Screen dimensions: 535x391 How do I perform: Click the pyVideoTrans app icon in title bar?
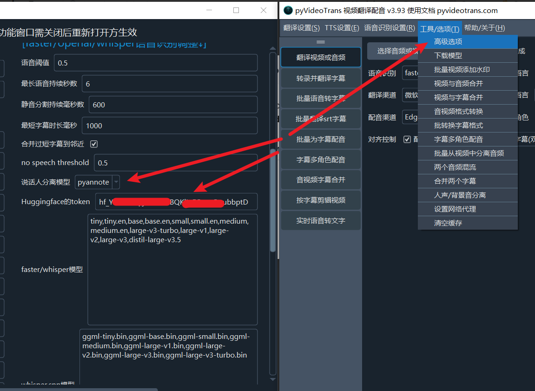(x=288, y=10)
